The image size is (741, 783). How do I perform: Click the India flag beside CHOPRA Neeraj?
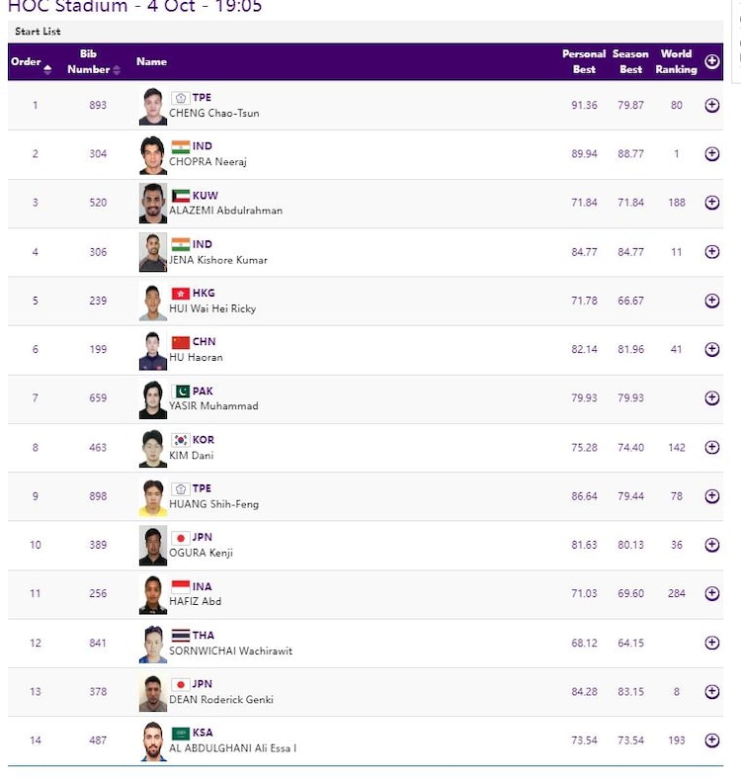[180, 146]
